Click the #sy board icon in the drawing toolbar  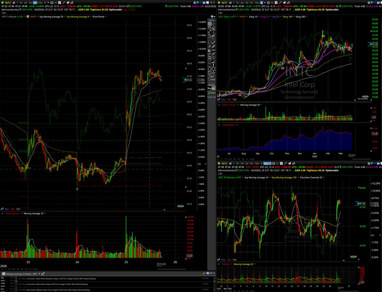tap(209, 88)
